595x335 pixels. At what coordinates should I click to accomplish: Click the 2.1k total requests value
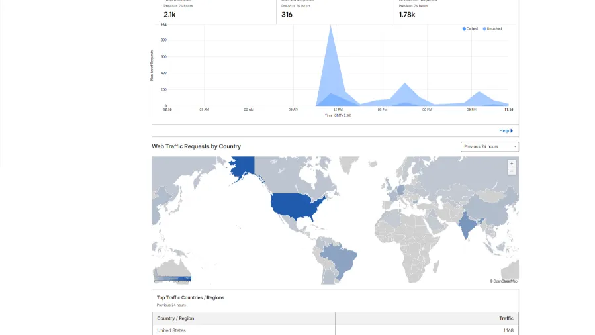pyautogui.click(x=169, y=15)
